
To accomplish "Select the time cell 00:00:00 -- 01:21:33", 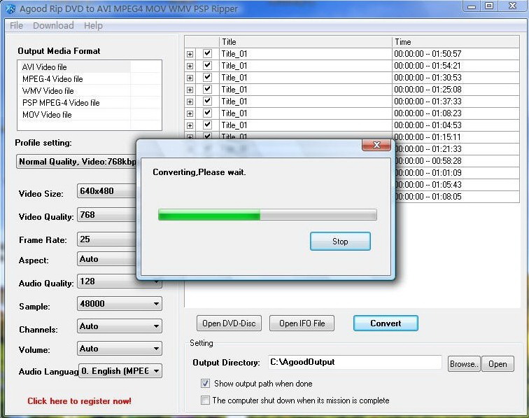I will tap(457, 149).
